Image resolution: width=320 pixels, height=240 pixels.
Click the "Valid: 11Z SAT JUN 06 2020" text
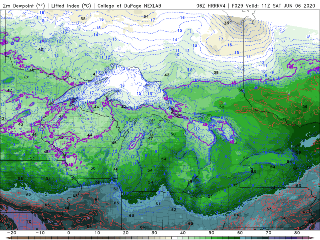(280, 6)
